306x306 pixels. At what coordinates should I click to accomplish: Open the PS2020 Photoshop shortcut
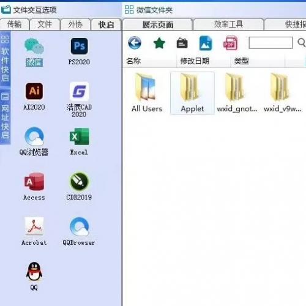click(79, 51)
